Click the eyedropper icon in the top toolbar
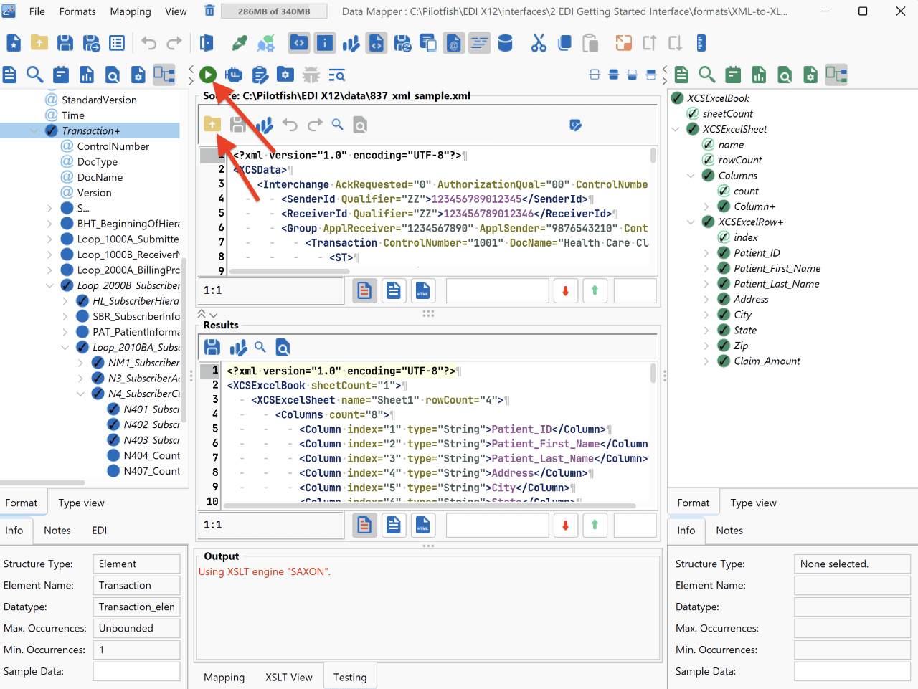 [240, 43]
